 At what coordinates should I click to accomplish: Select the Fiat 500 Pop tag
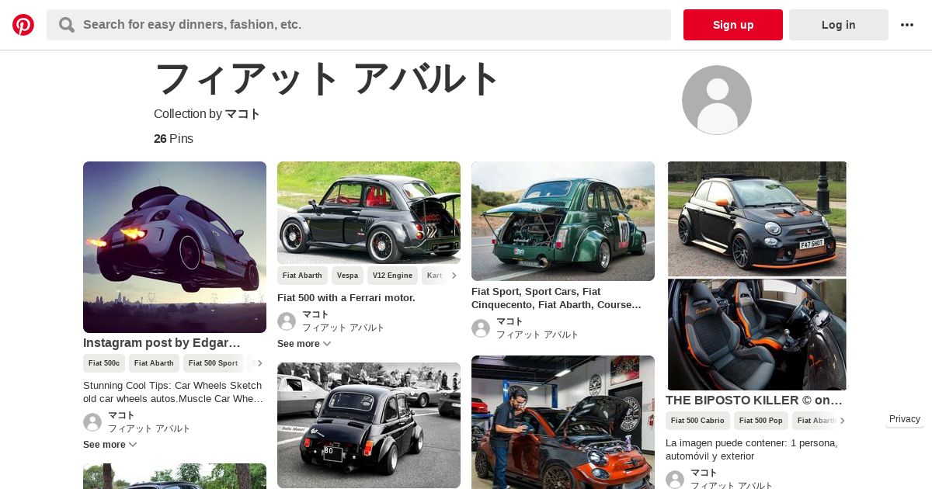[761, 421]
